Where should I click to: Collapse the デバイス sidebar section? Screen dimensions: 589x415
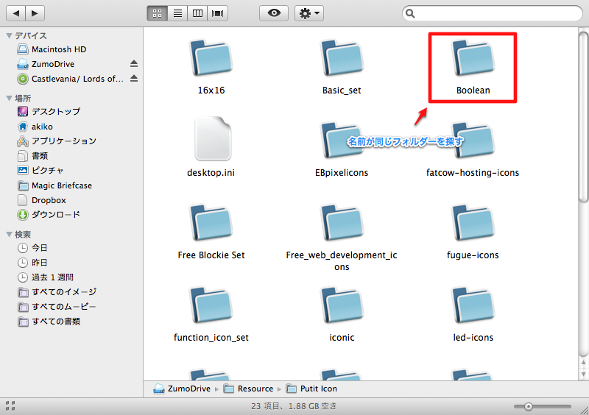tap(10, 35)
